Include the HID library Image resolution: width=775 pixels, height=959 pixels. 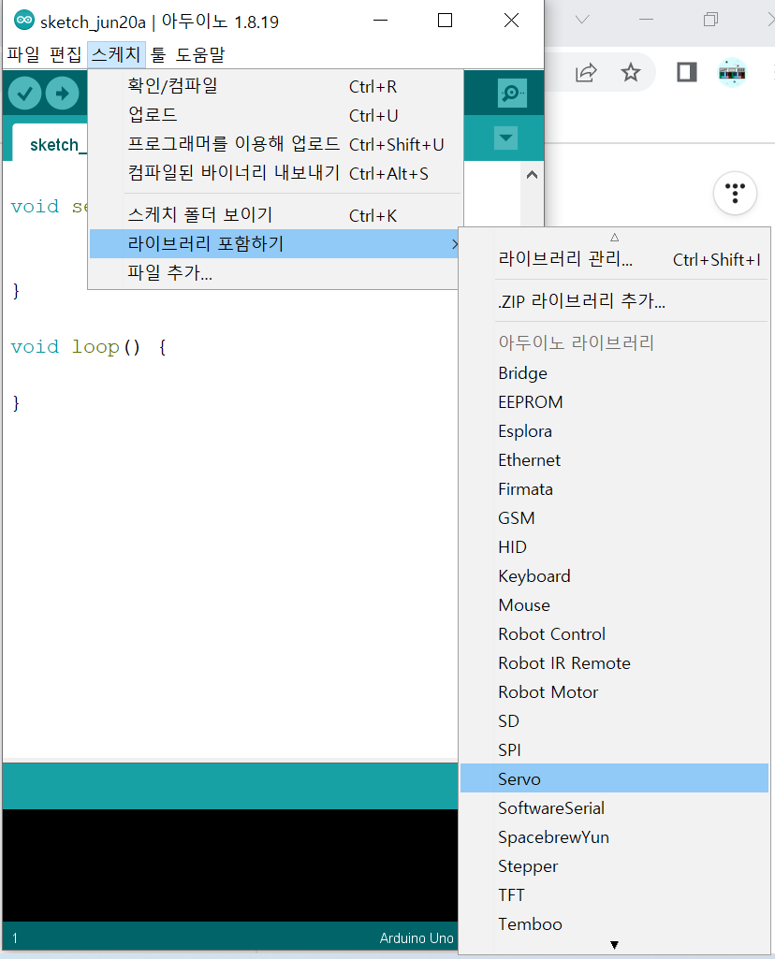tap(614, 546)
